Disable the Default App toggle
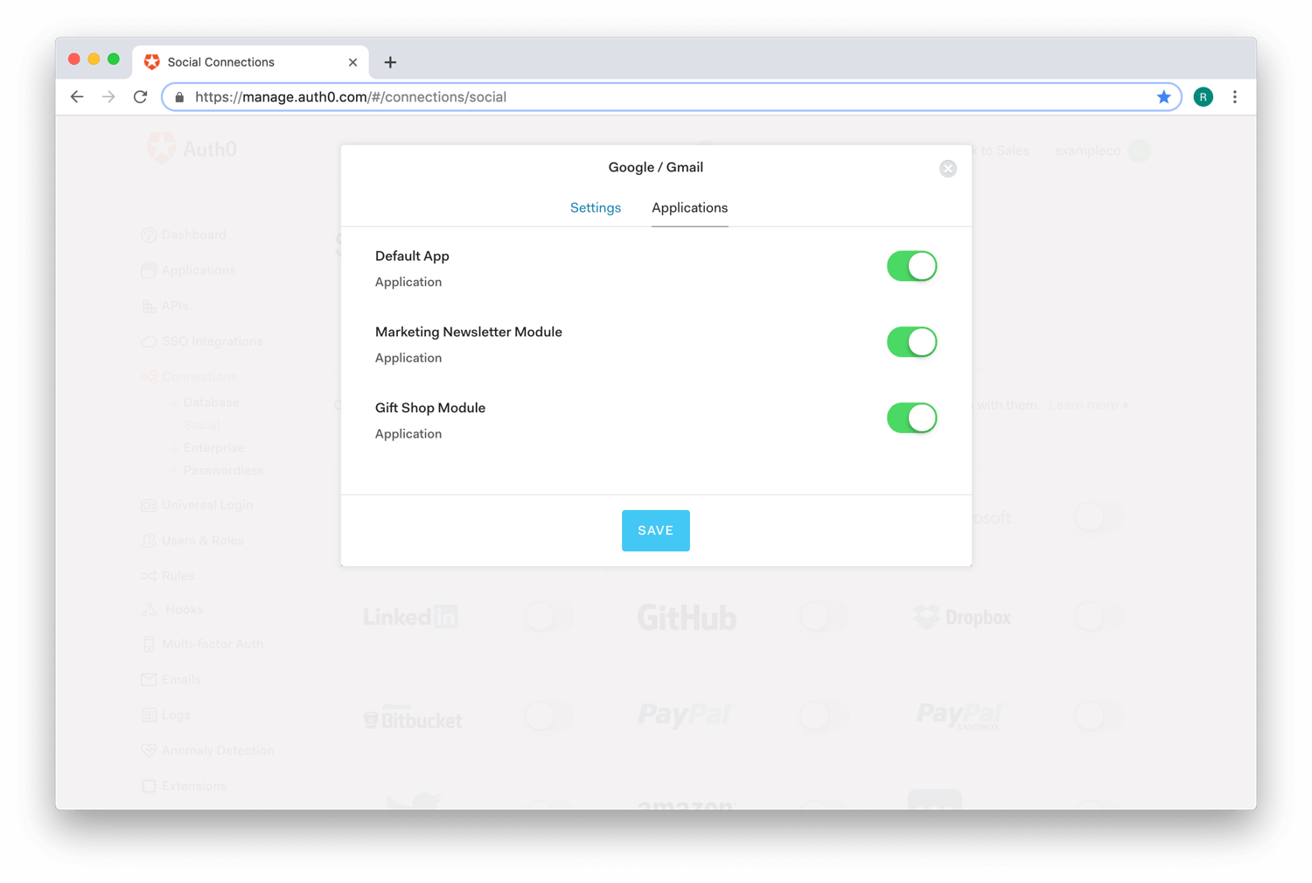 click(911, 266)
